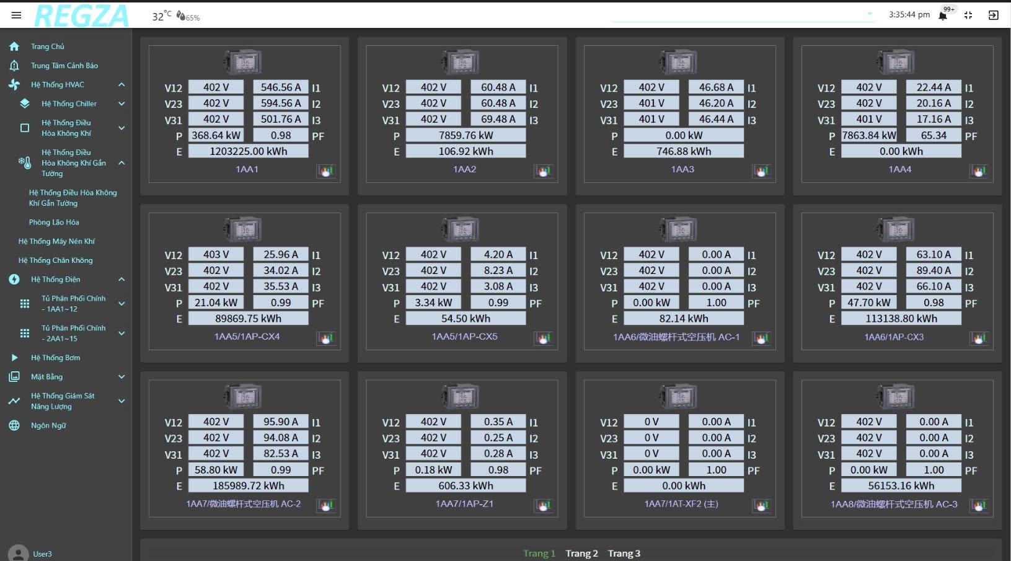Open the hamburger menu in header
This screenshot has height=561, width=1011.
coord(16,15)
